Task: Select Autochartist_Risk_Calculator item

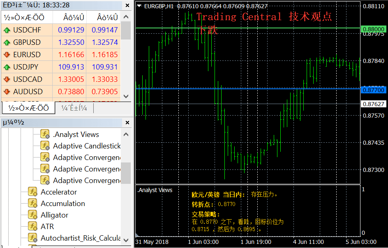Action: 81,238
